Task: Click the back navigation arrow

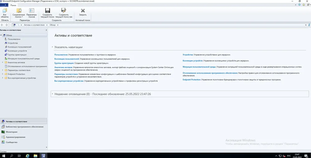Action: (2, 25)
